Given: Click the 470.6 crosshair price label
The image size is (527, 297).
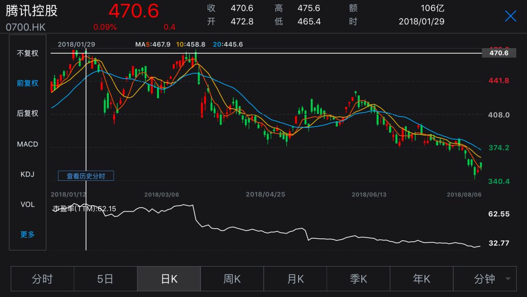Looking at the screenshot, I should pos(499,53).
